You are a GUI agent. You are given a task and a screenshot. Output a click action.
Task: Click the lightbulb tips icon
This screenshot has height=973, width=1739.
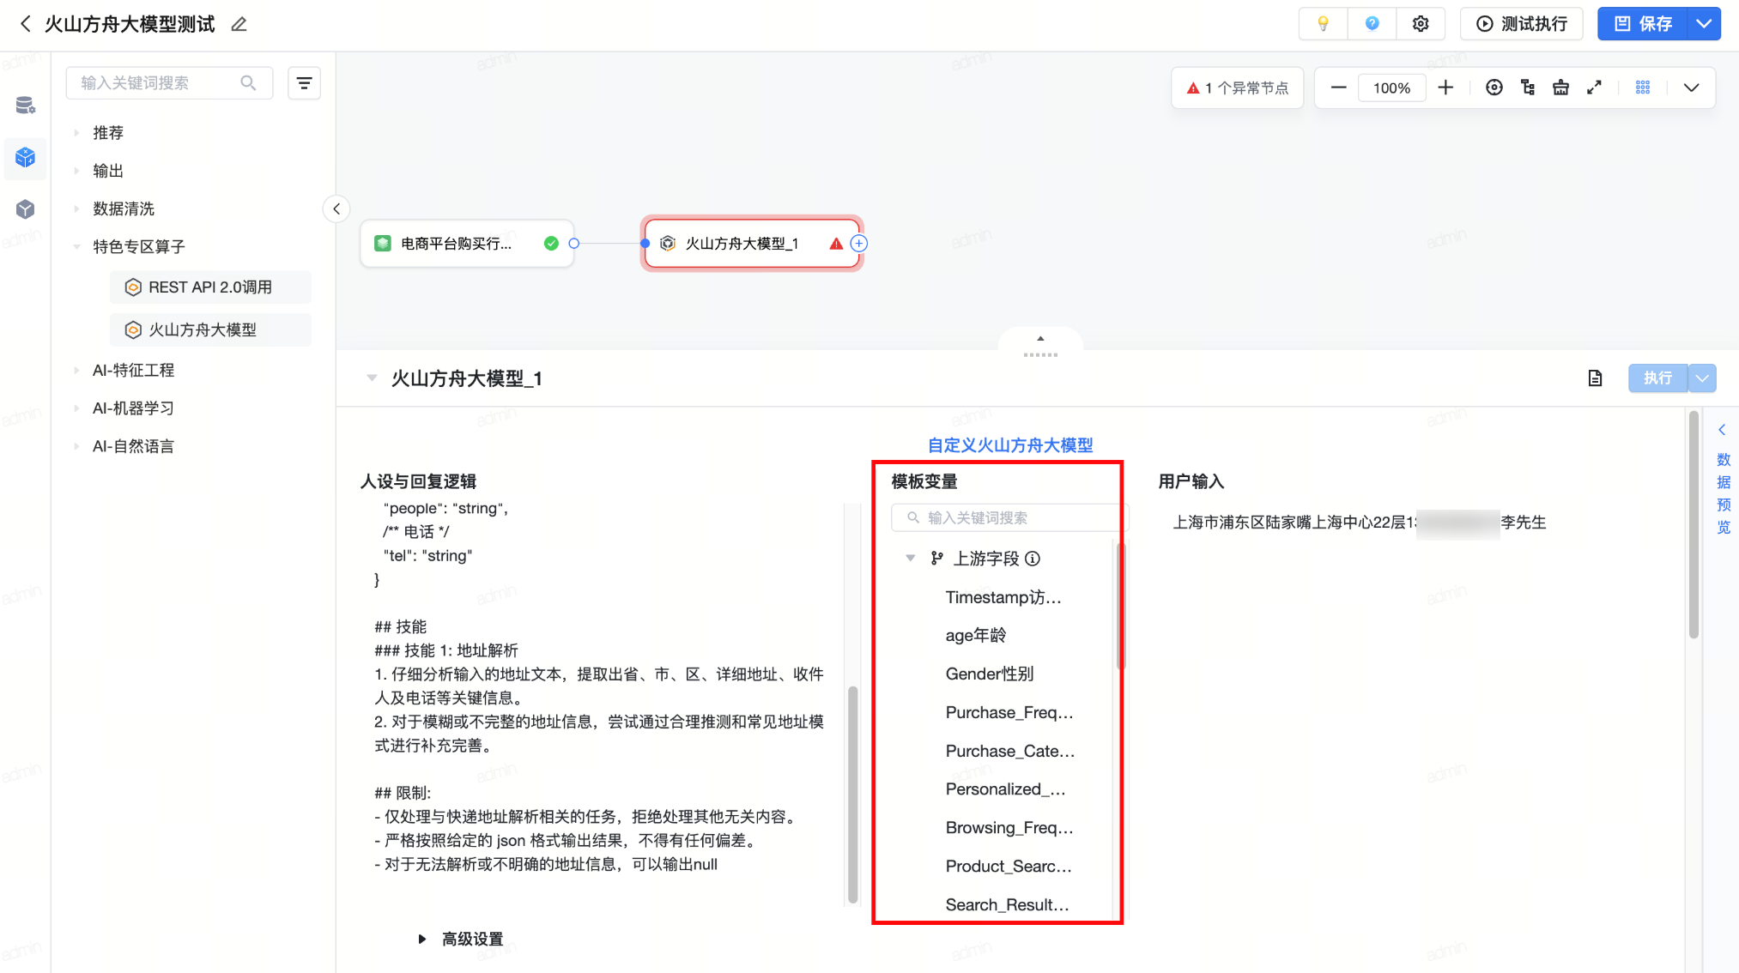(1323, 24)
